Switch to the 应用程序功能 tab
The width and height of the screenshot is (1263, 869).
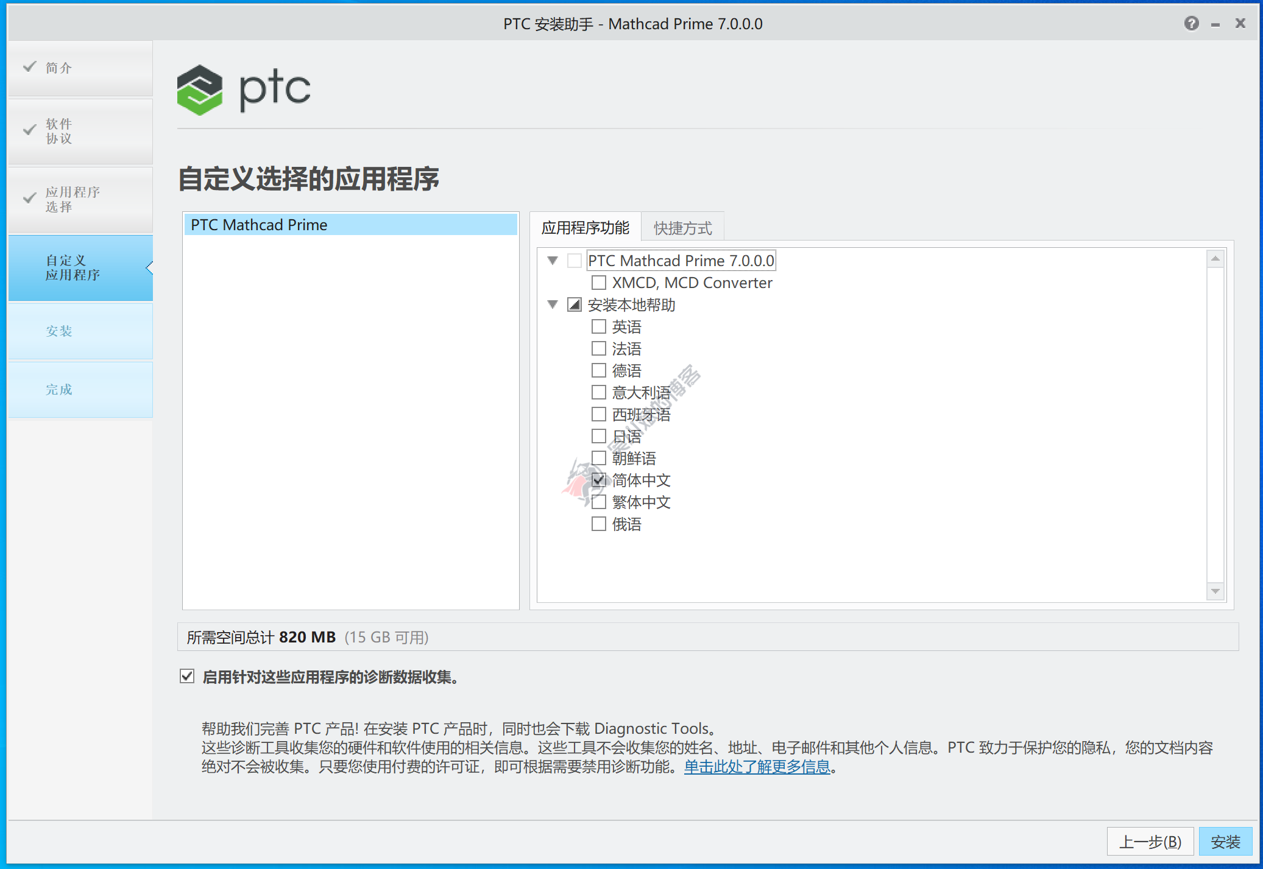585,228
